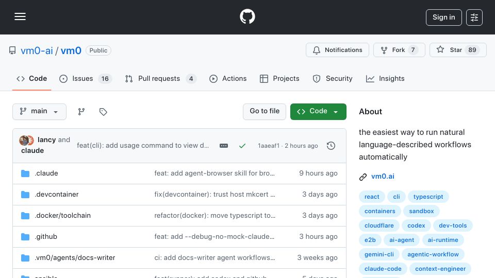Select the containers topic tag
This screenshot has height=278, width=495.
click(x=380, y=211)
